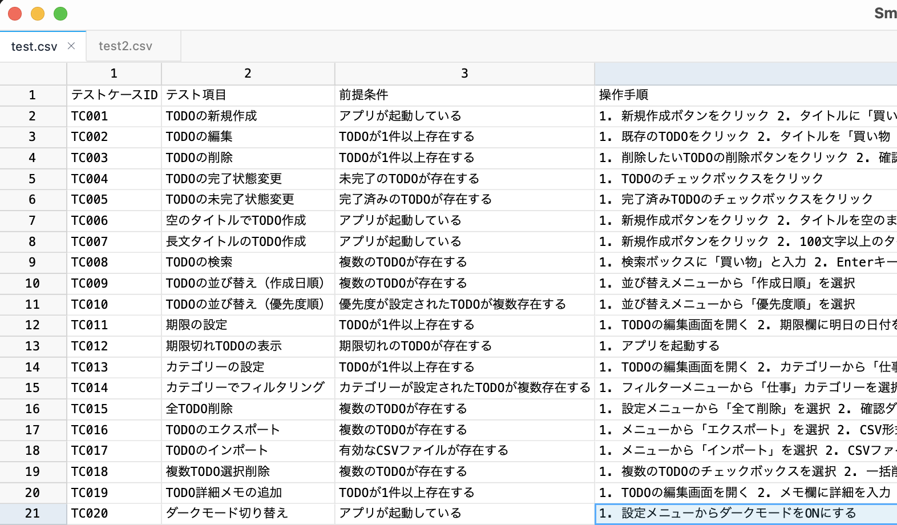This screenshot has height=525, width=897.
Task: Select the TC007 cell
Action: (114, 242)
